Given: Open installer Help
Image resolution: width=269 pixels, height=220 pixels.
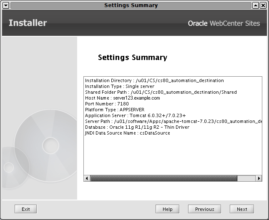Looking at the screenshot, I should [x=167, y=209].
